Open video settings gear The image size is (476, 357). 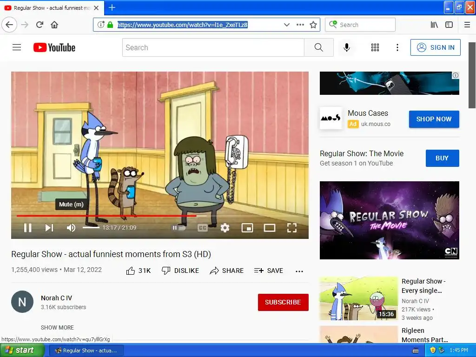225,228
